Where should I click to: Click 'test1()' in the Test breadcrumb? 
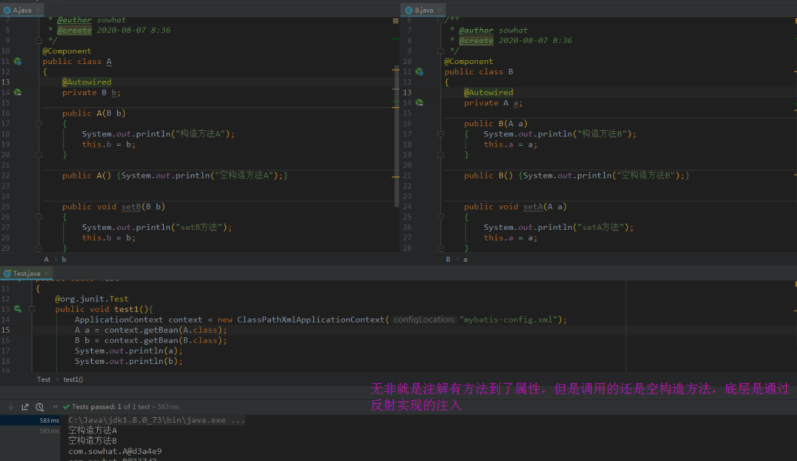pyautogui.click(x=73, y=379)
